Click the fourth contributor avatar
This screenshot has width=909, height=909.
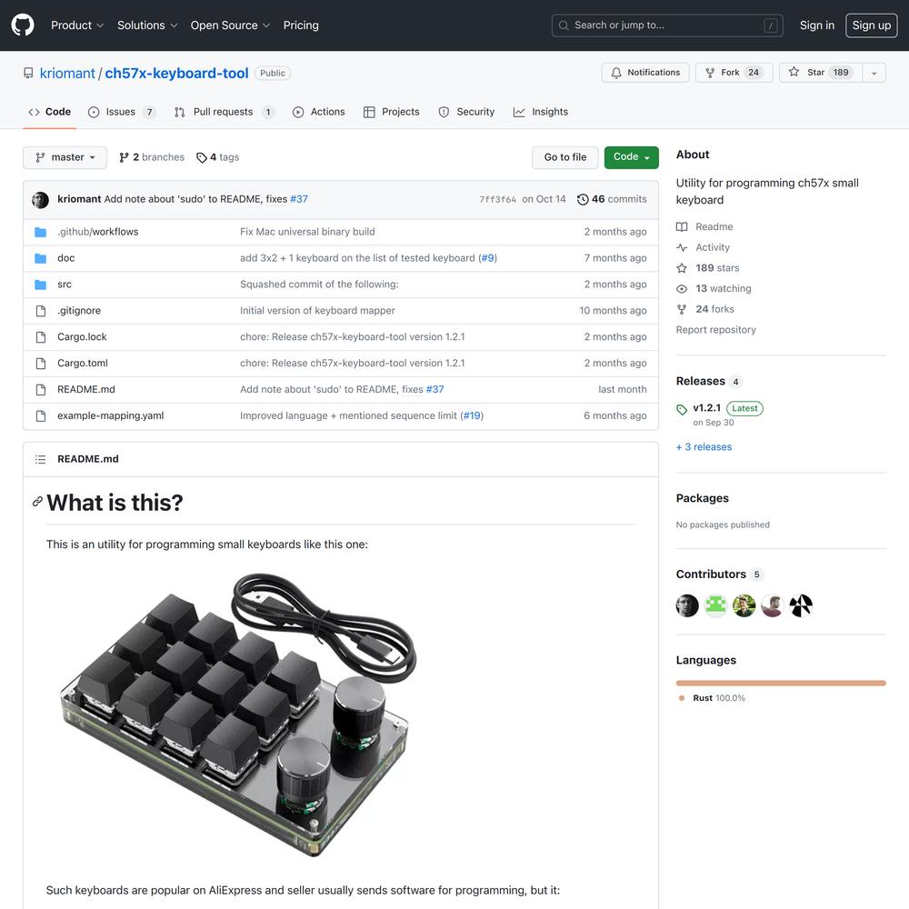coord(772,605)
